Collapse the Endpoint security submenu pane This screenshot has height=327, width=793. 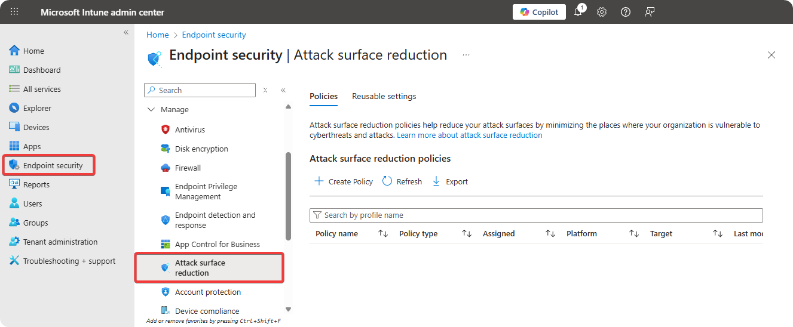pos(283,90)
